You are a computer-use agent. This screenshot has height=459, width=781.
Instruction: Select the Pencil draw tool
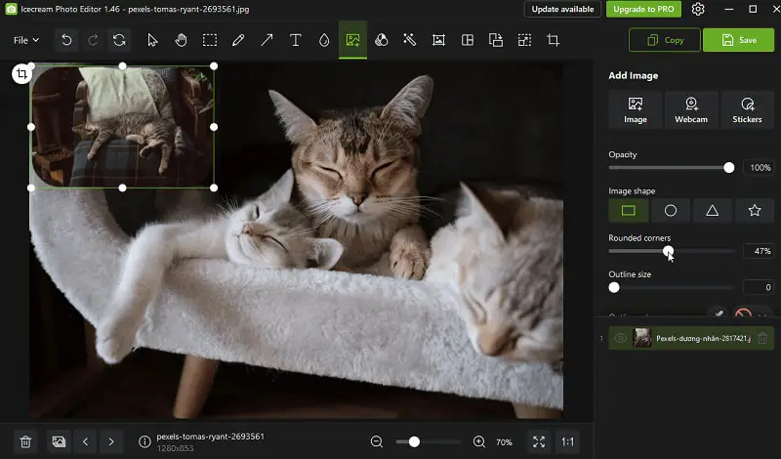238,40
